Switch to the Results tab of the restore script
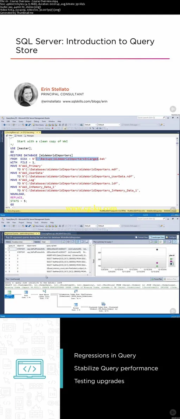180x419 pixels. coord(19,135)
